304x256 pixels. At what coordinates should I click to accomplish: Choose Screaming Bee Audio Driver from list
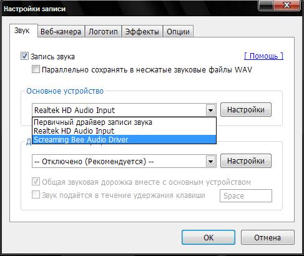[x=124, y=139]
